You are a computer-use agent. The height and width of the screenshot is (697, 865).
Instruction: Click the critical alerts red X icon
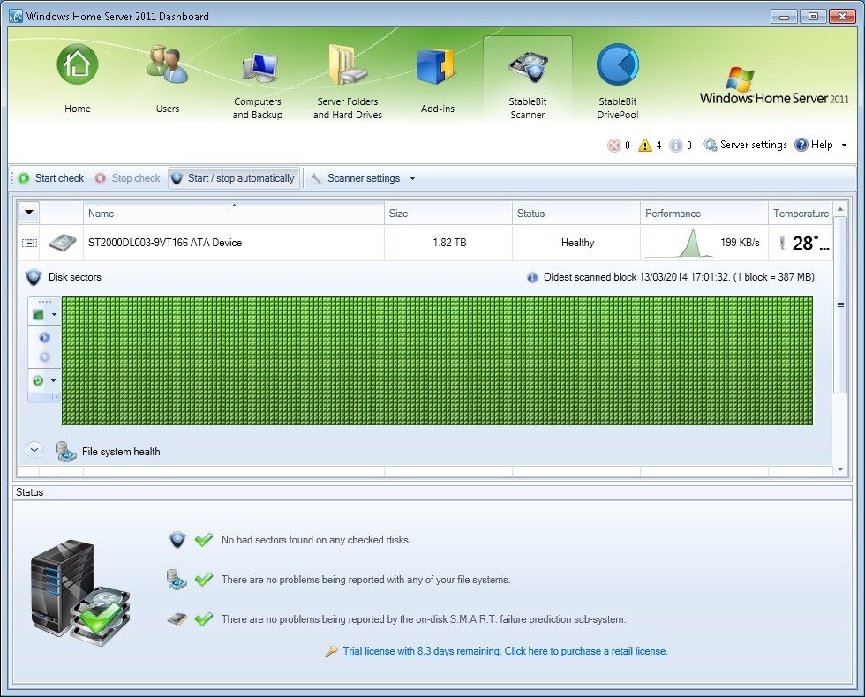point(614,145)
